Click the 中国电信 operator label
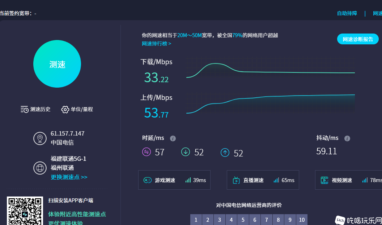The width and height of the screenshot is (382, 225). coord(62,143)
